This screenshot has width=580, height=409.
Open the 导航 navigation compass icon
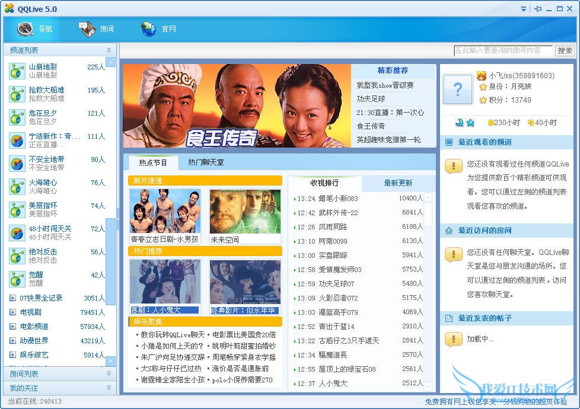(x=25, y=29)
